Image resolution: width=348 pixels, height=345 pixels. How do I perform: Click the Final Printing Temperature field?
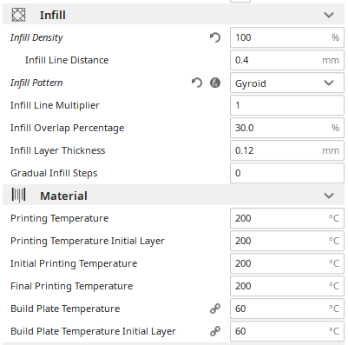point(287,286)
